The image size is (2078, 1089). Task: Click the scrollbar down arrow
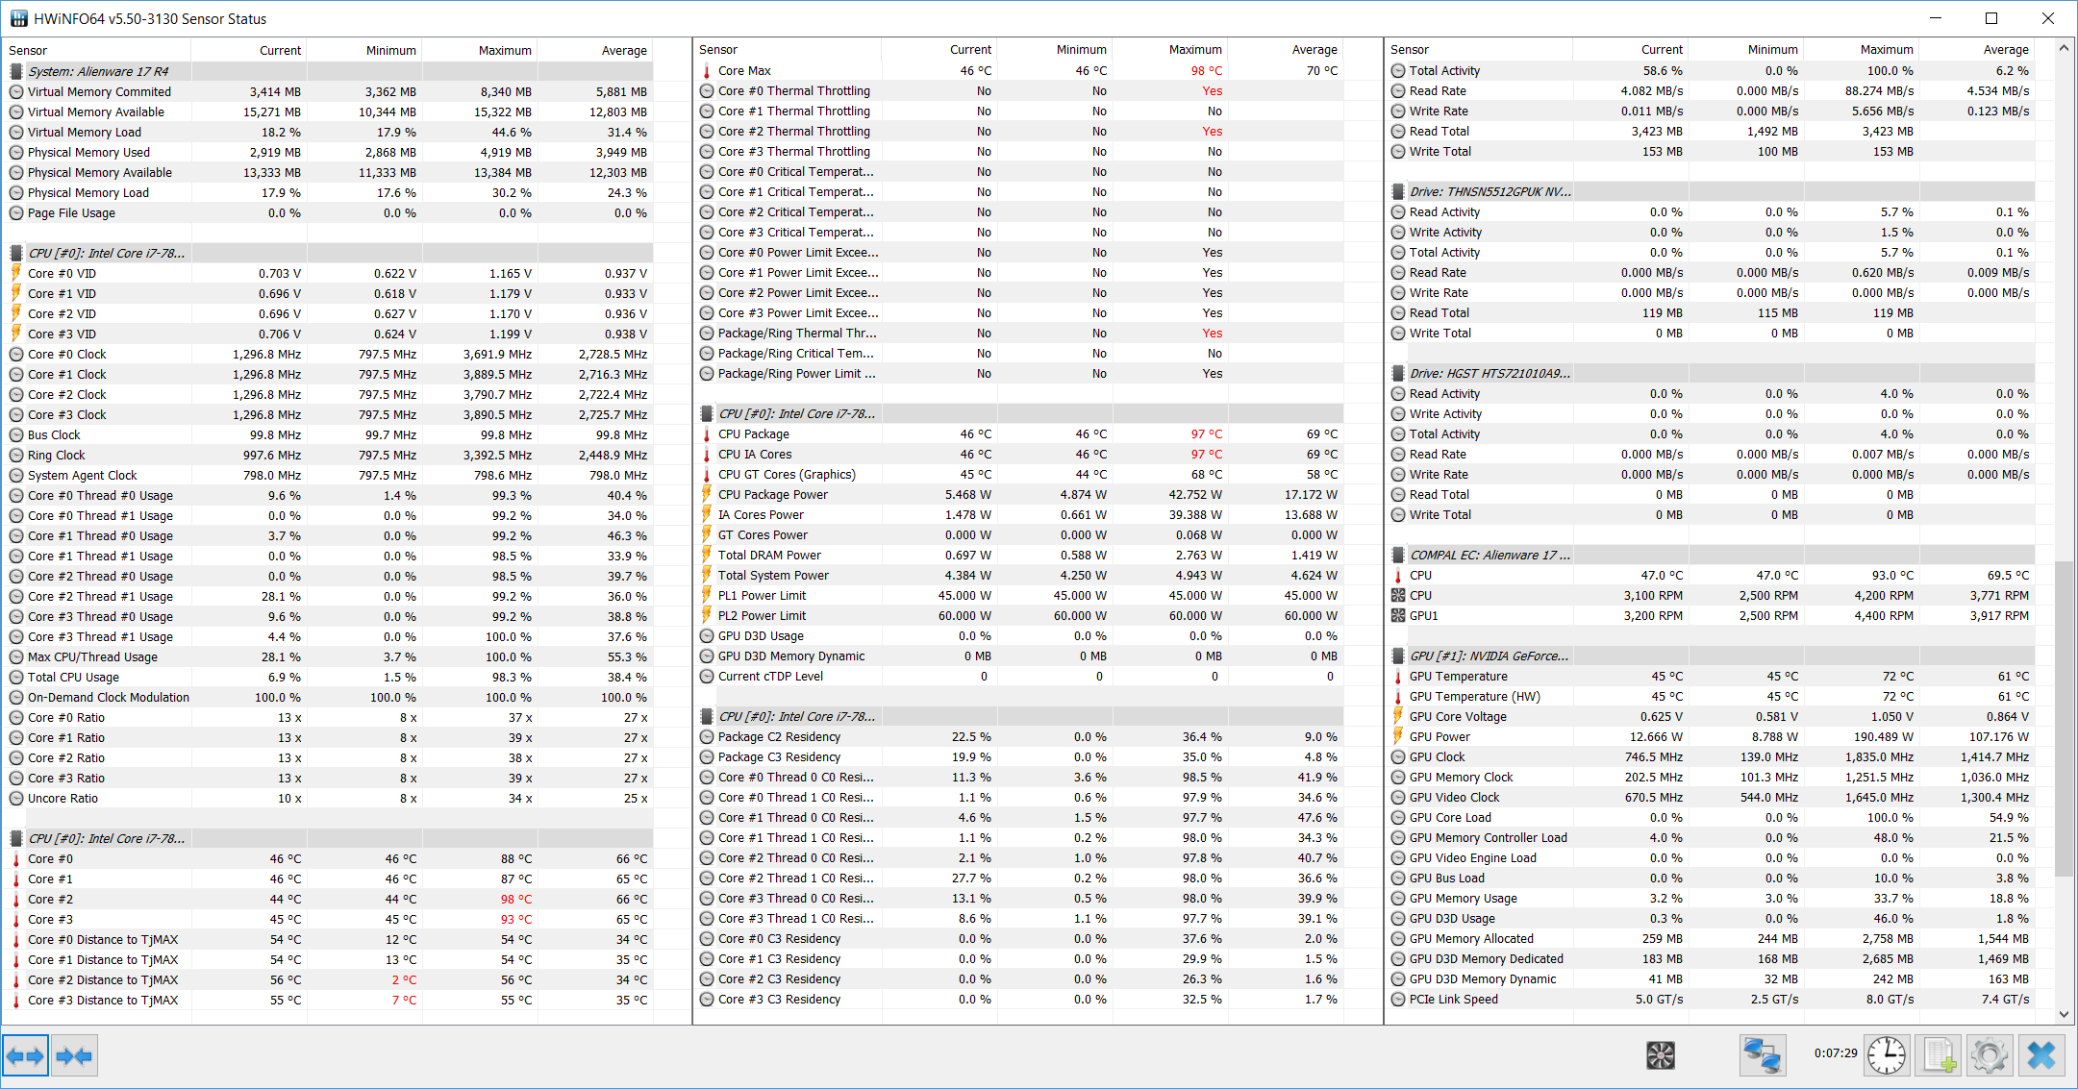2064,1014
